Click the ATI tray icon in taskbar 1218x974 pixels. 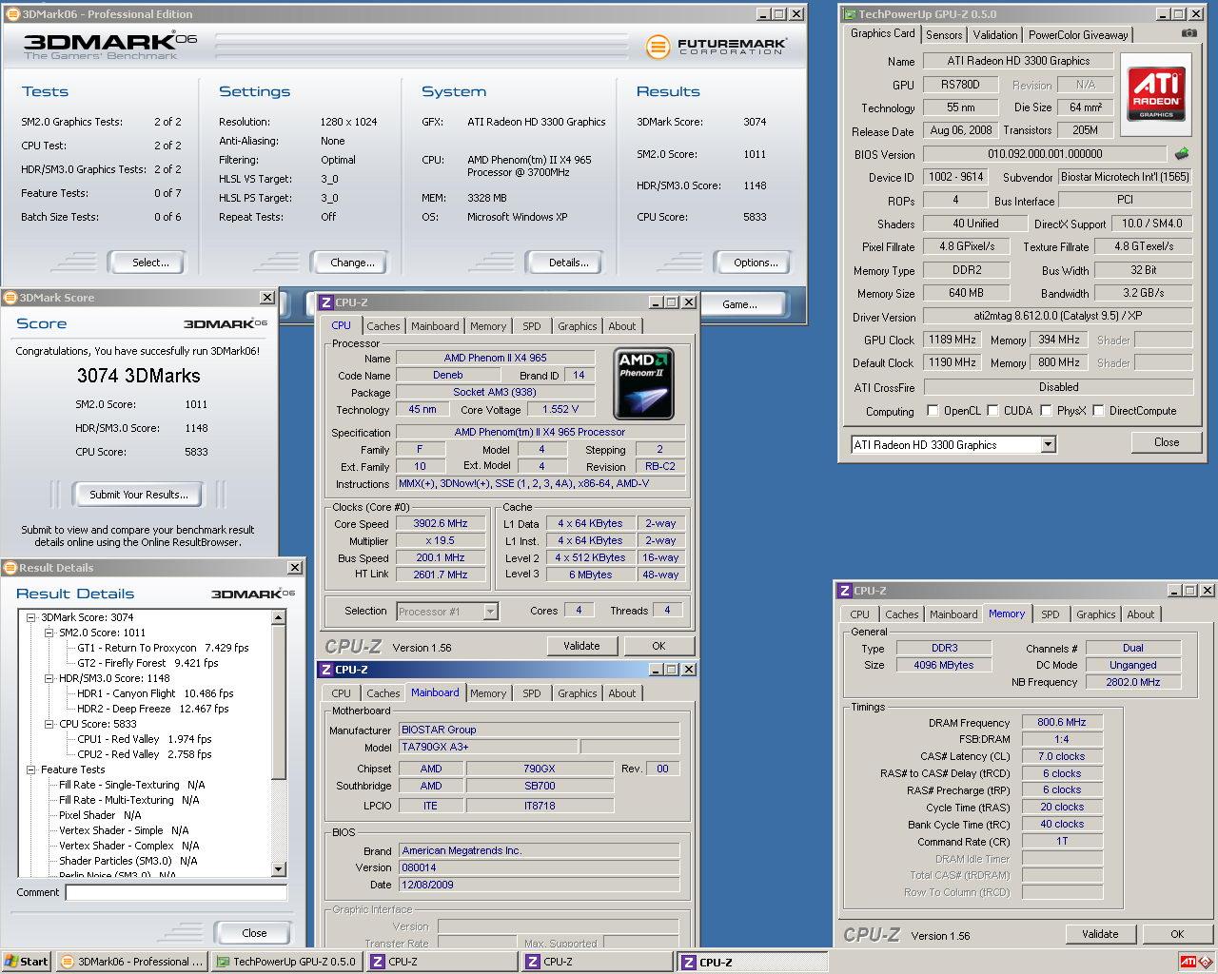click(1188, 962)
